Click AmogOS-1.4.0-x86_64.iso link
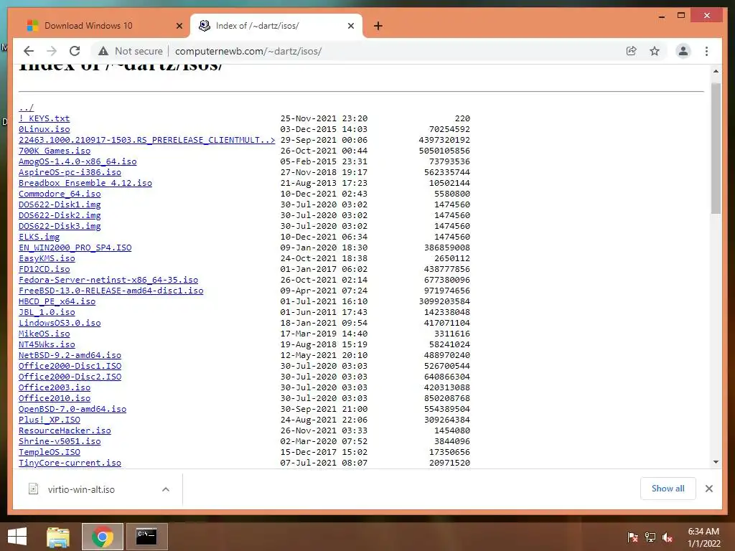 pos(78,161)
